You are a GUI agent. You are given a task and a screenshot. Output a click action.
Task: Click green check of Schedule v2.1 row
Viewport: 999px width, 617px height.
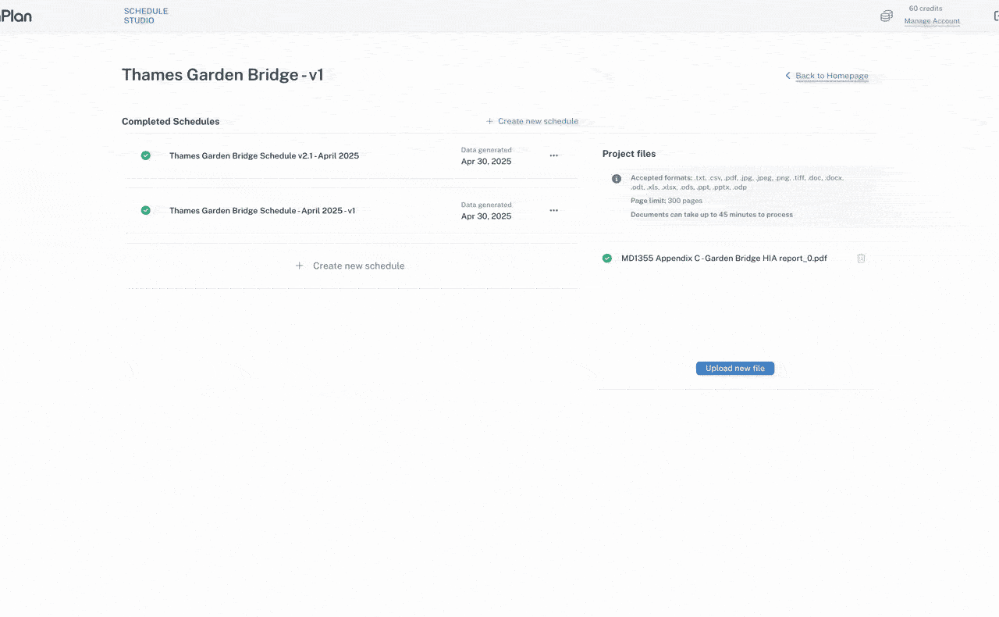pyautogui.click(x=145, y=155)
